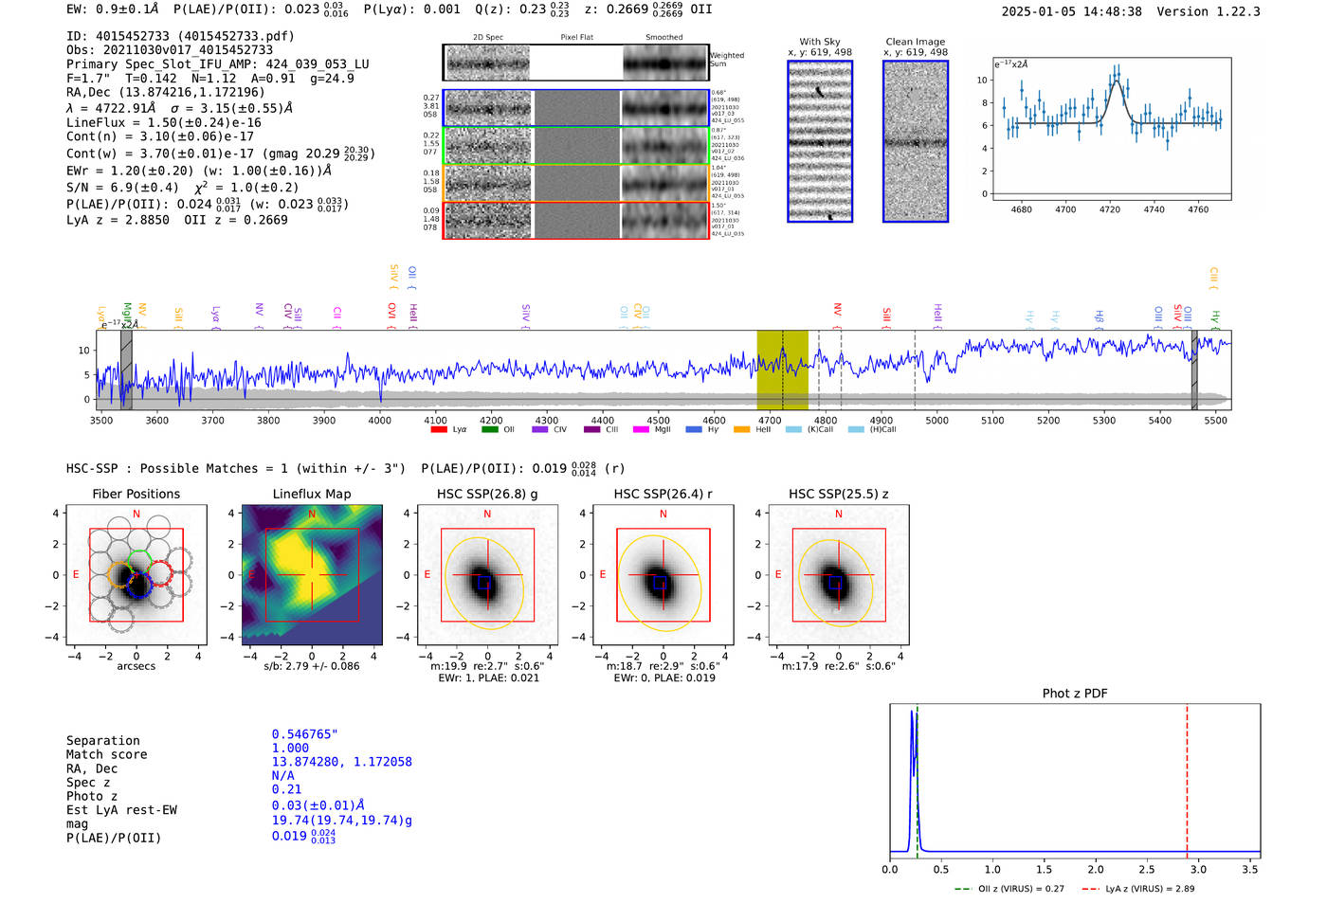Select the HSC SSP g-band image
1327x903 pixels.
[487, 575]
